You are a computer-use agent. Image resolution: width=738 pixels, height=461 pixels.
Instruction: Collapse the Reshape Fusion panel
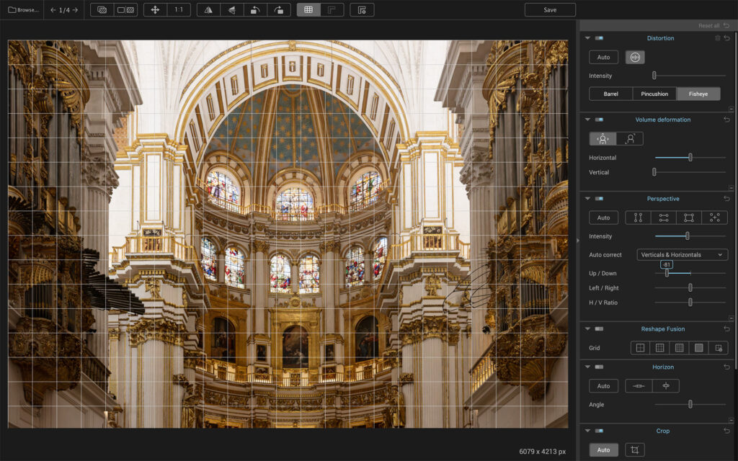[x=587, y=329]
